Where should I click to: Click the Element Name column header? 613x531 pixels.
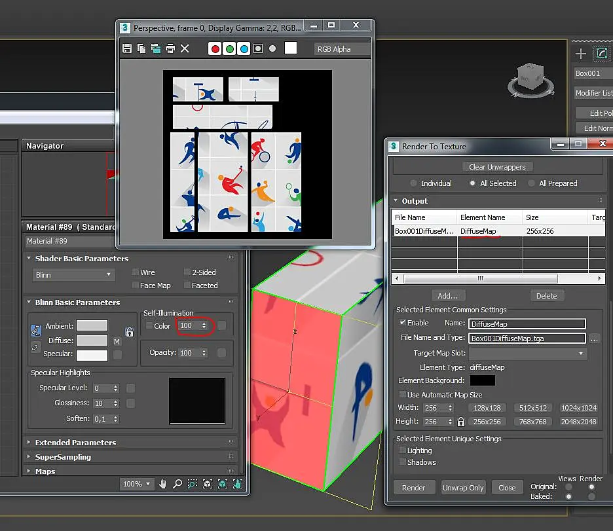pyautogui.click(x=489, y=217)
